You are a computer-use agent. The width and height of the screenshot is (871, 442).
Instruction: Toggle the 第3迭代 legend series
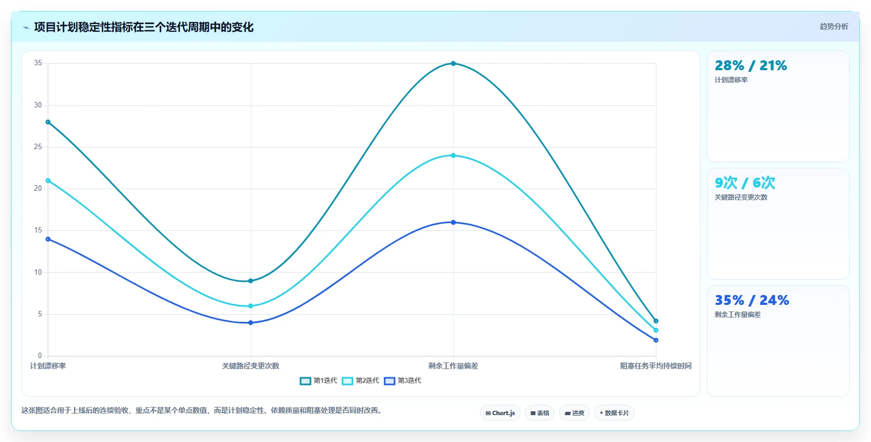coord(403,381)
